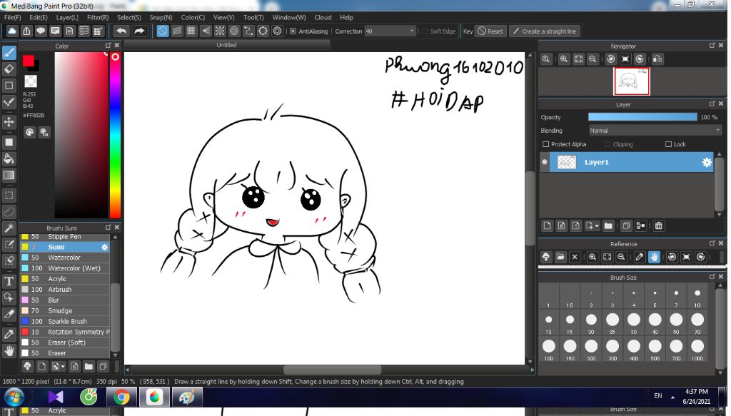Viewport: 731px width, 416px height.
Task: Open Layer1 settings gear
Action: coord(707,162)
